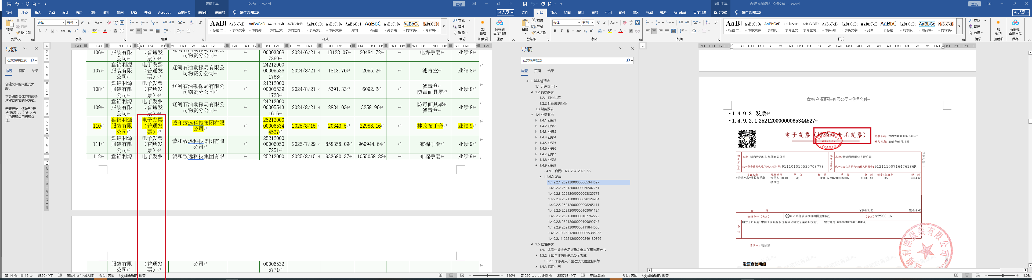
Task: Collapse the 1.5 信誉要求 heading in navigation tree
Action: (532, 244)
